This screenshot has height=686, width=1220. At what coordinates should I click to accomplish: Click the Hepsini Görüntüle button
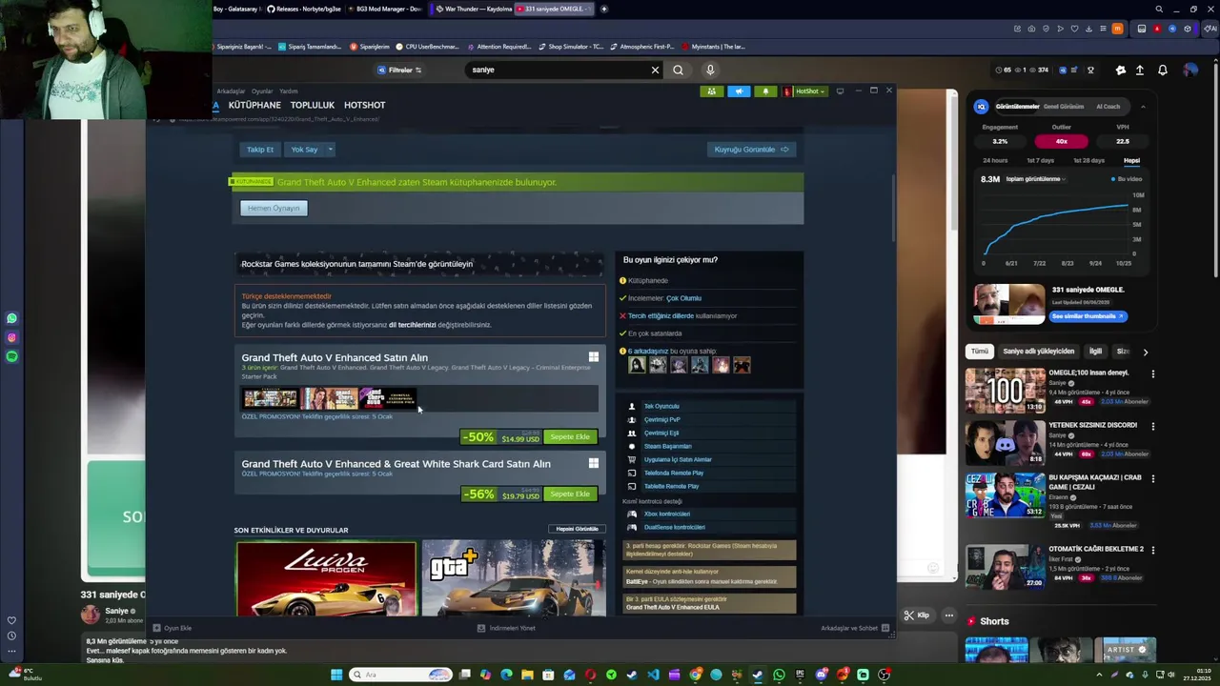578,529
